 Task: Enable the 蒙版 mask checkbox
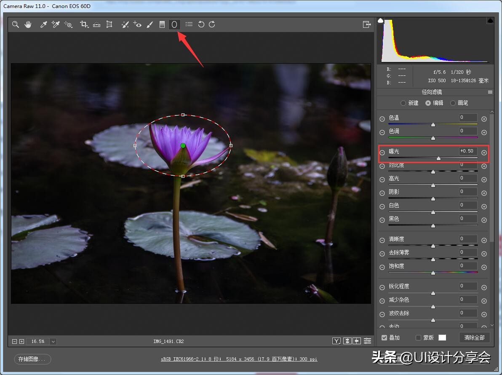click(418, 337)
